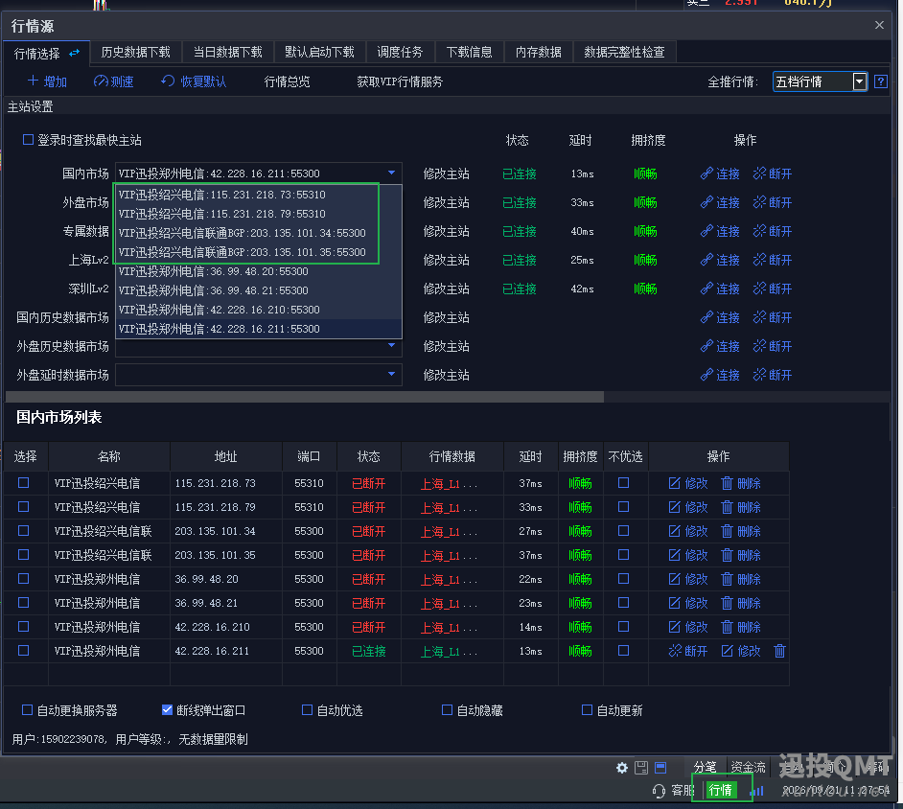Enable 自动优选 checkbox

click(x=307, y=710)
